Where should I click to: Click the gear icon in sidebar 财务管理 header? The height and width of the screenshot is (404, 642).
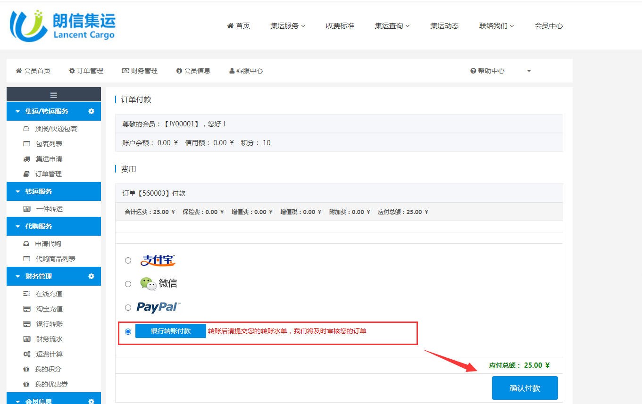coord(92,276)
